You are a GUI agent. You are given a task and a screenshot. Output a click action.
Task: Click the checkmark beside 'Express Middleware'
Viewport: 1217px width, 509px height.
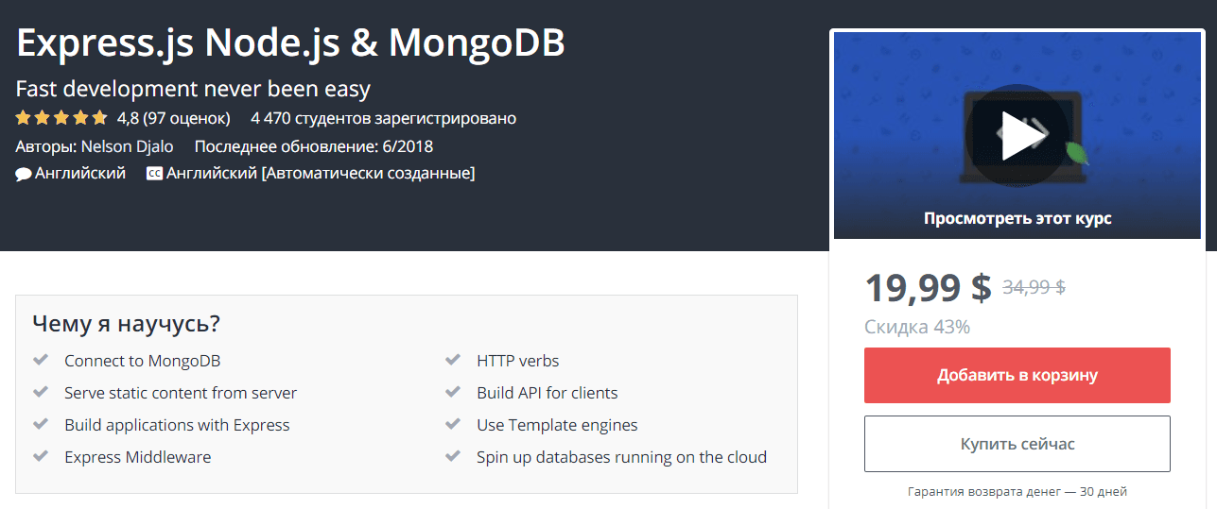pos(41,456)
